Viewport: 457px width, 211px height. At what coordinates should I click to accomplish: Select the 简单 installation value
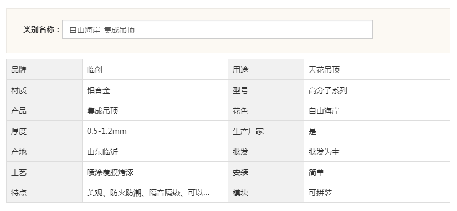click(316, 173)
